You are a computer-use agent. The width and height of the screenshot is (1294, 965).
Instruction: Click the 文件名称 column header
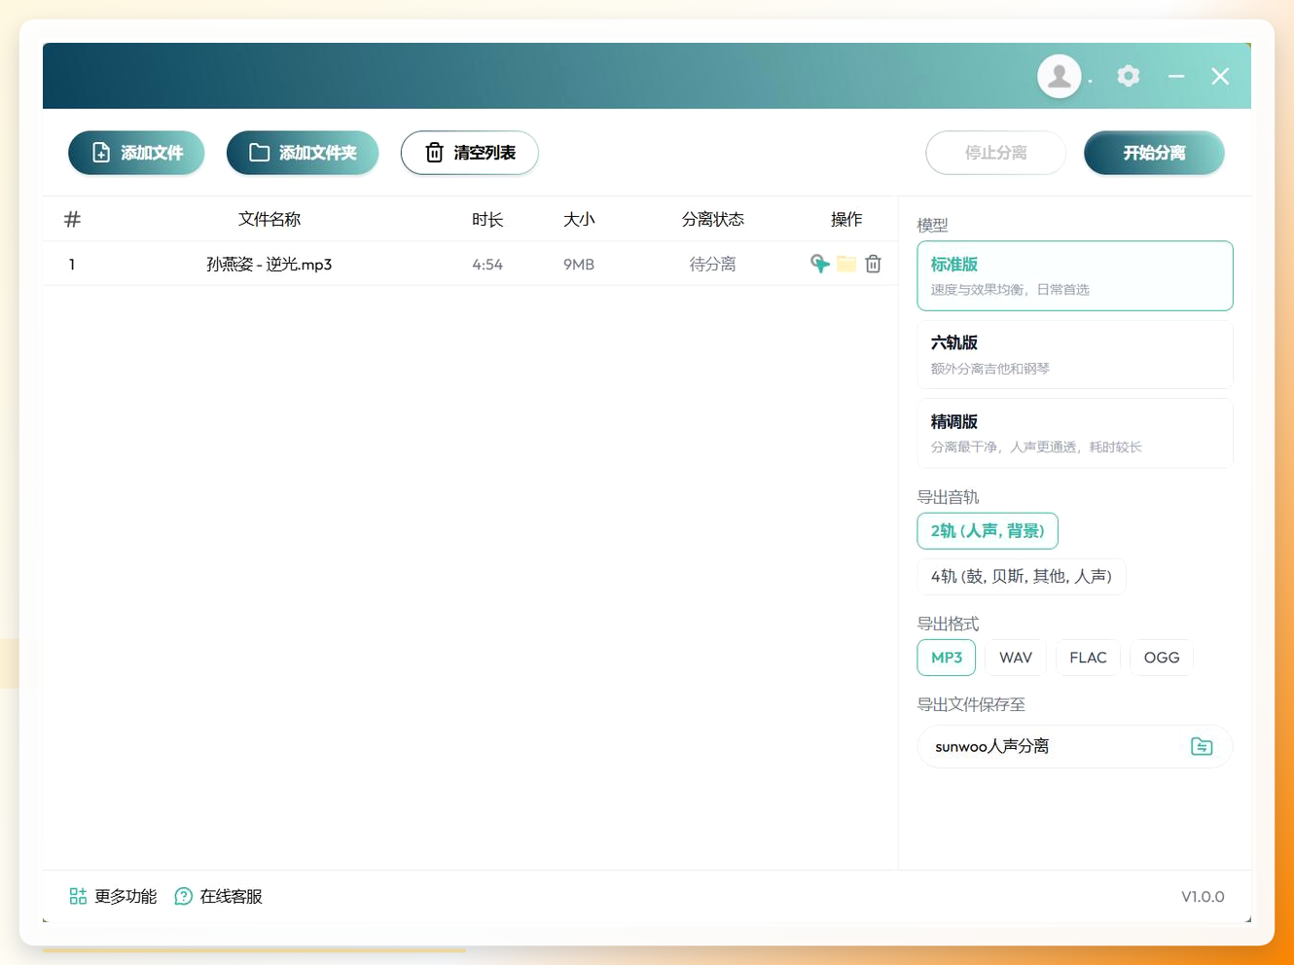tap(270, 219)
